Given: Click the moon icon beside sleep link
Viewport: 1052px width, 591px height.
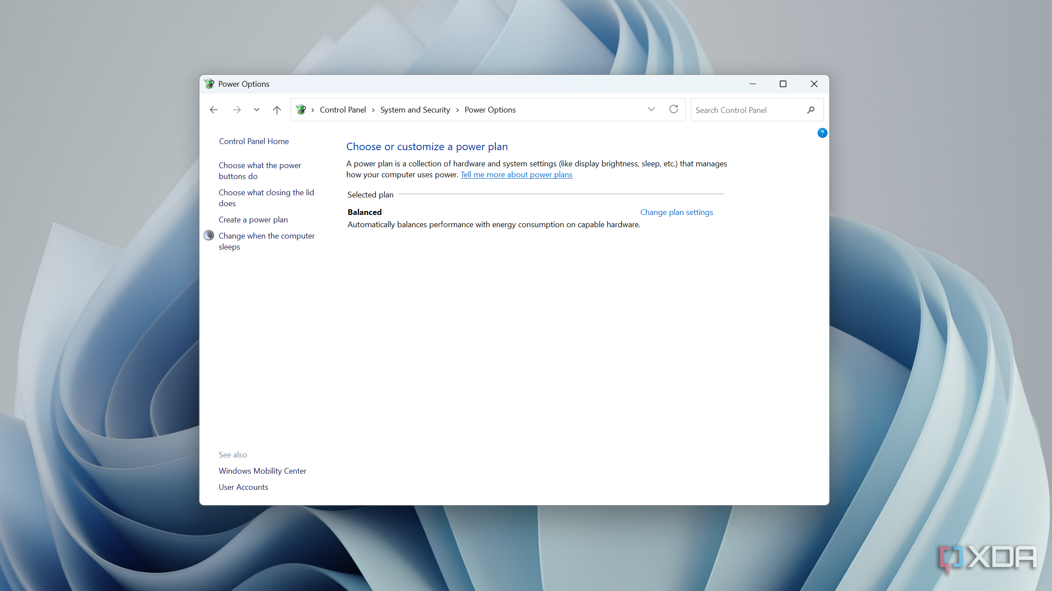Looking at the screenshot, I should tap(209, 236).
